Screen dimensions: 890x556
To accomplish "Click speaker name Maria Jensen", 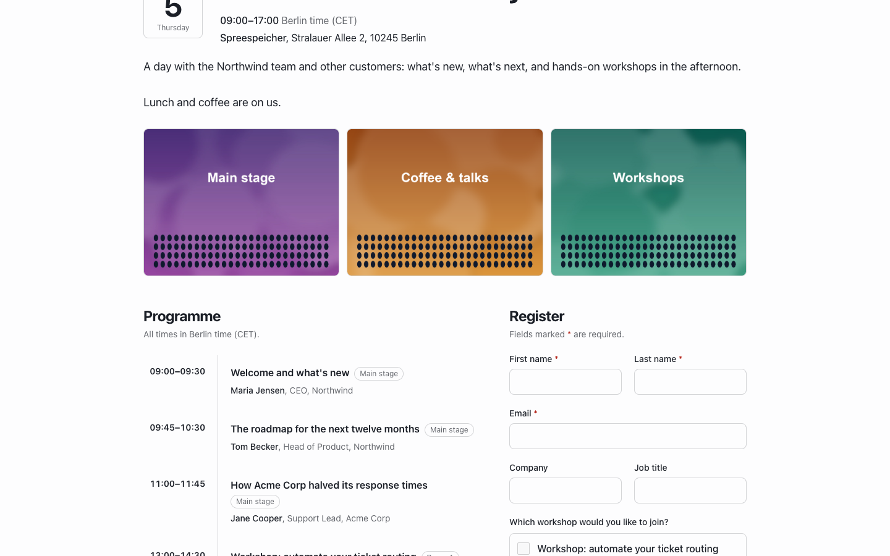I will (258, 390).
